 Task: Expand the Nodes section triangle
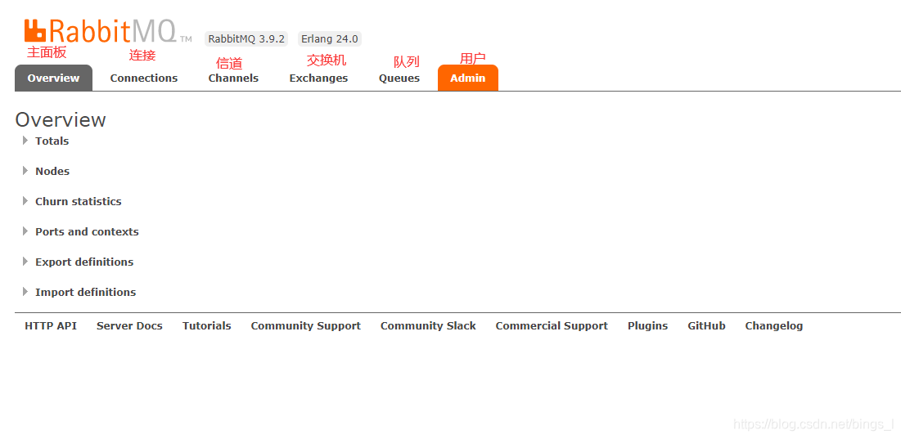(x=25, y=171)
